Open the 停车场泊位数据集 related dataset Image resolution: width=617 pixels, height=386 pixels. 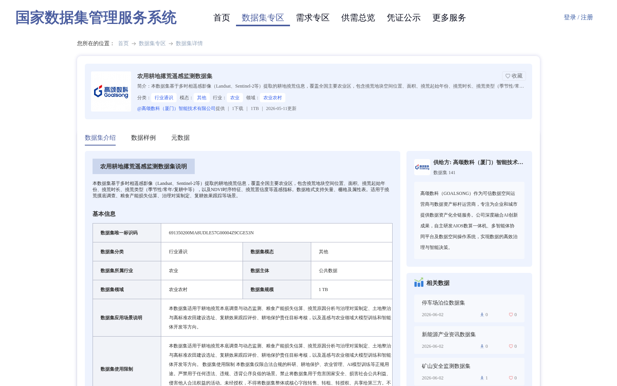(x=443, y=303)
